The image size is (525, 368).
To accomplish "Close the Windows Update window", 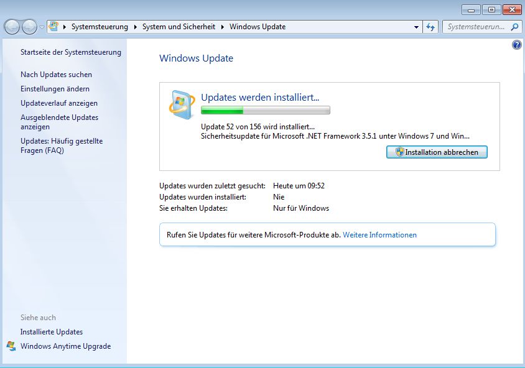I will pos(512,10).
